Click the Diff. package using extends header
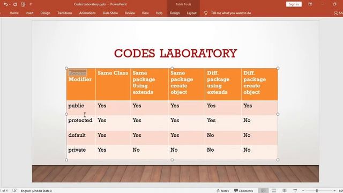This screenshot has height=193, width=343. [x=223, y=84]
